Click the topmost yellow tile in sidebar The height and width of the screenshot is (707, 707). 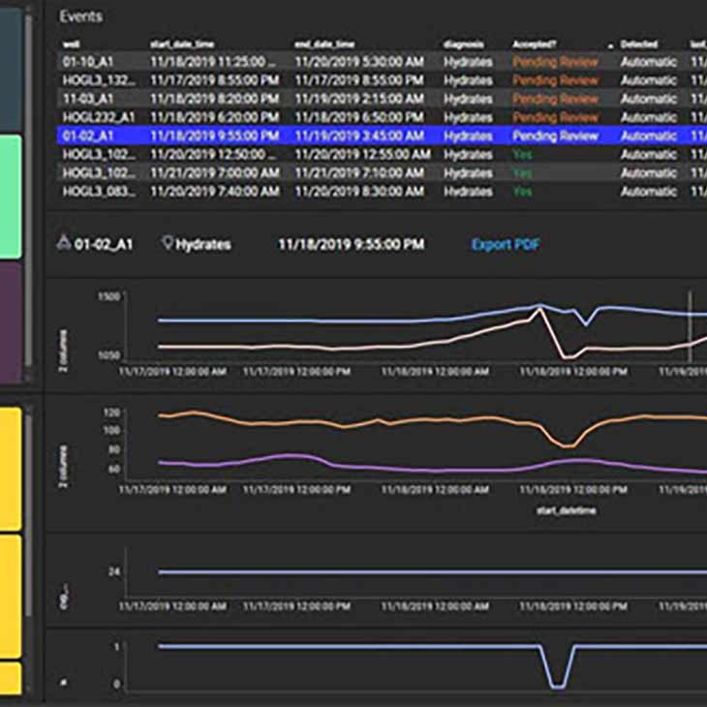click(11, 469)
